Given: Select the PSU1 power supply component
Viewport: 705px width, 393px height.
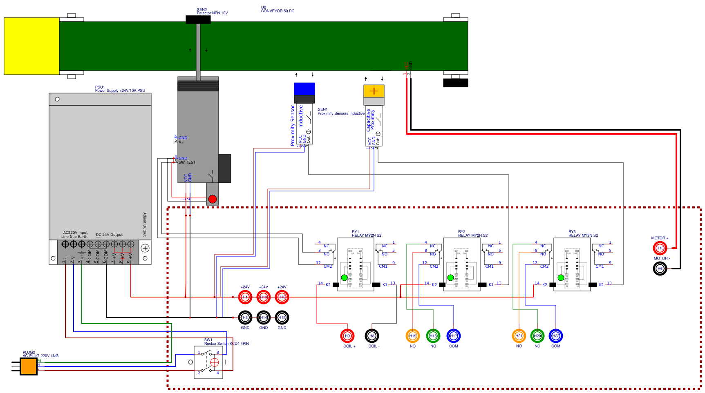Looking at the screenshot, I should pos(100,171).
